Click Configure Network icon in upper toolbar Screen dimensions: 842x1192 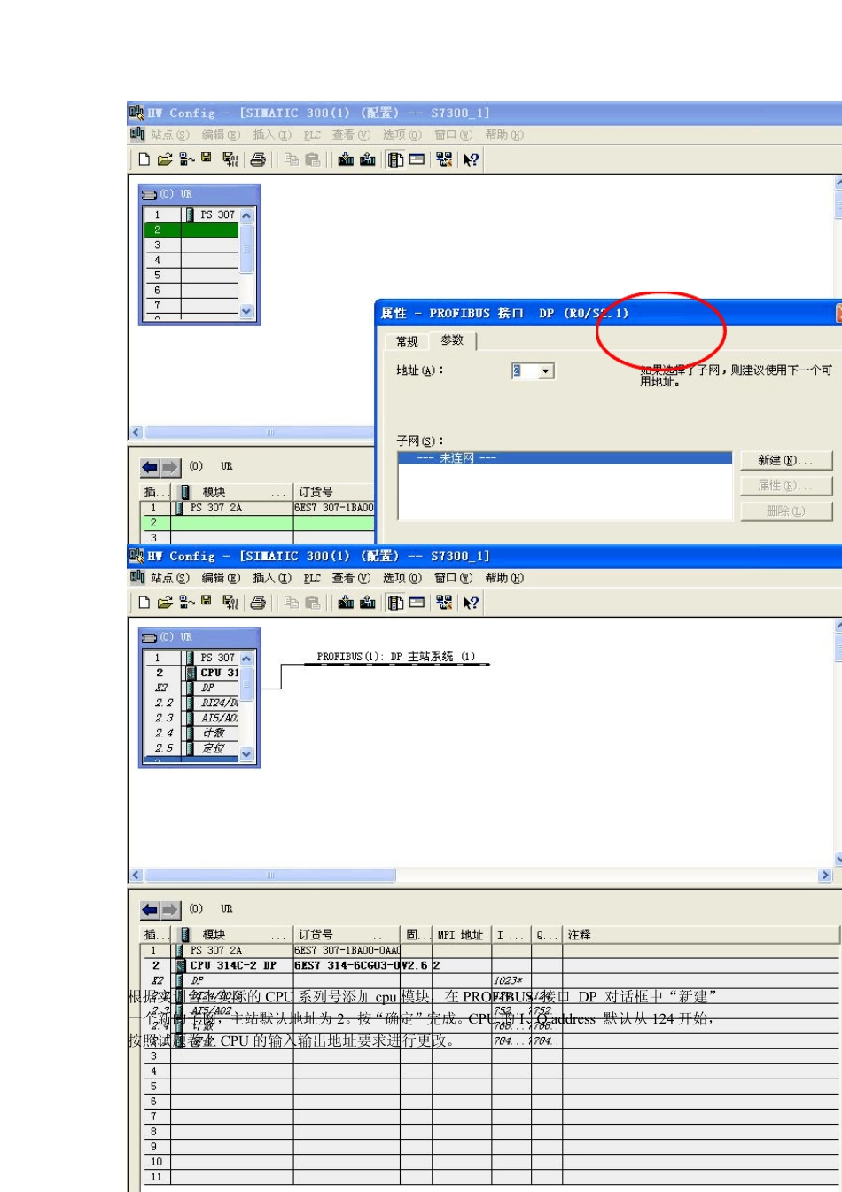444,160
